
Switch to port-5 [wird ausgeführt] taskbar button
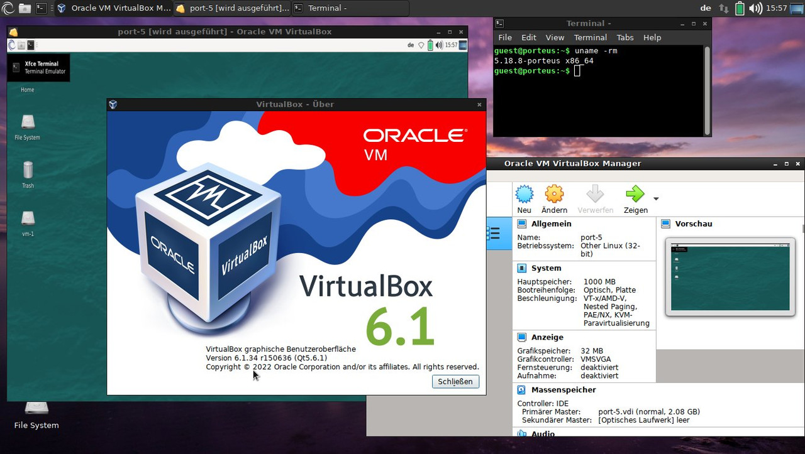(232, 8)
